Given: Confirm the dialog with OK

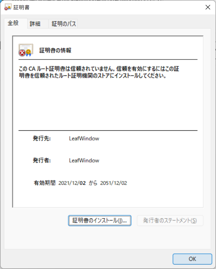Looking at the screenshot, I should click(x=192, y=259).
